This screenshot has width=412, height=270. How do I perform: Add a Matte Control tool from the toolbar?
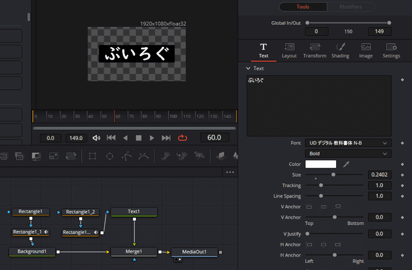(36, 156)
